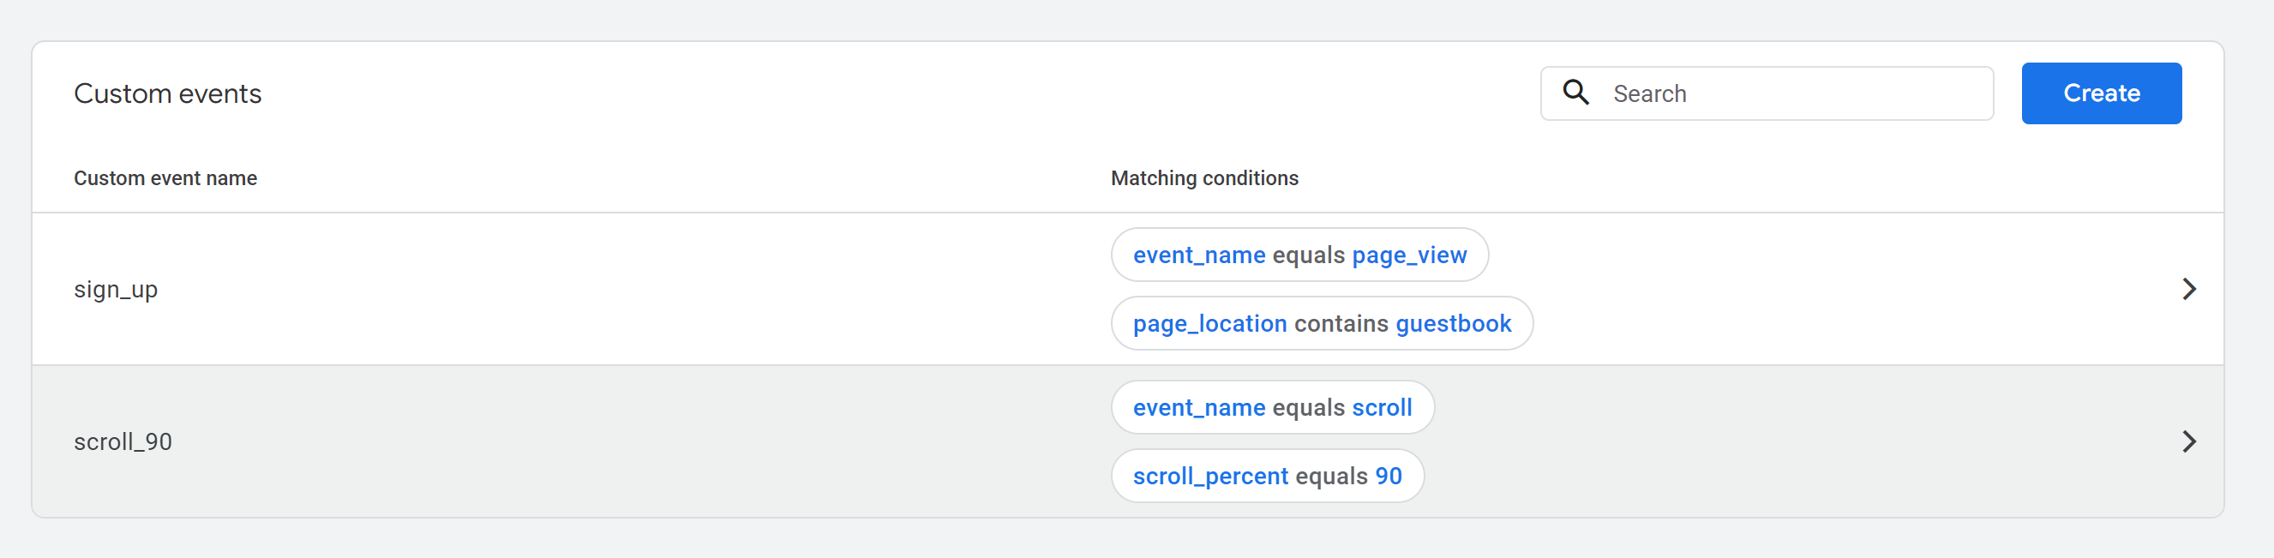Click the 'Matching conditions' column header

[x=1204, y=178]
